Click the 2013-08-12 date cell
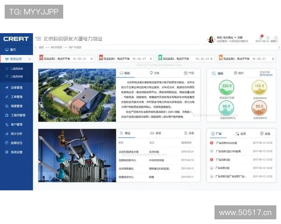This screenshot has height=224, width=281. pos(187,168)
